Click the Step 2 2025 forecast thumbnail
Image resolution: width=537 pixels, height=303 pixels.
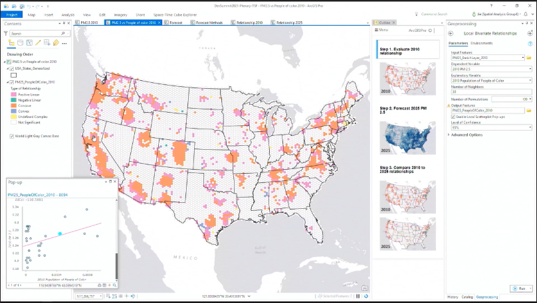tap(407, 137)
